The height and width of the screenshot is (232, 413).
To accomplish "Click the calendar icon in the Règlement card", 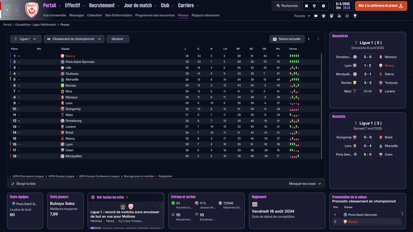I will (255, 204).
